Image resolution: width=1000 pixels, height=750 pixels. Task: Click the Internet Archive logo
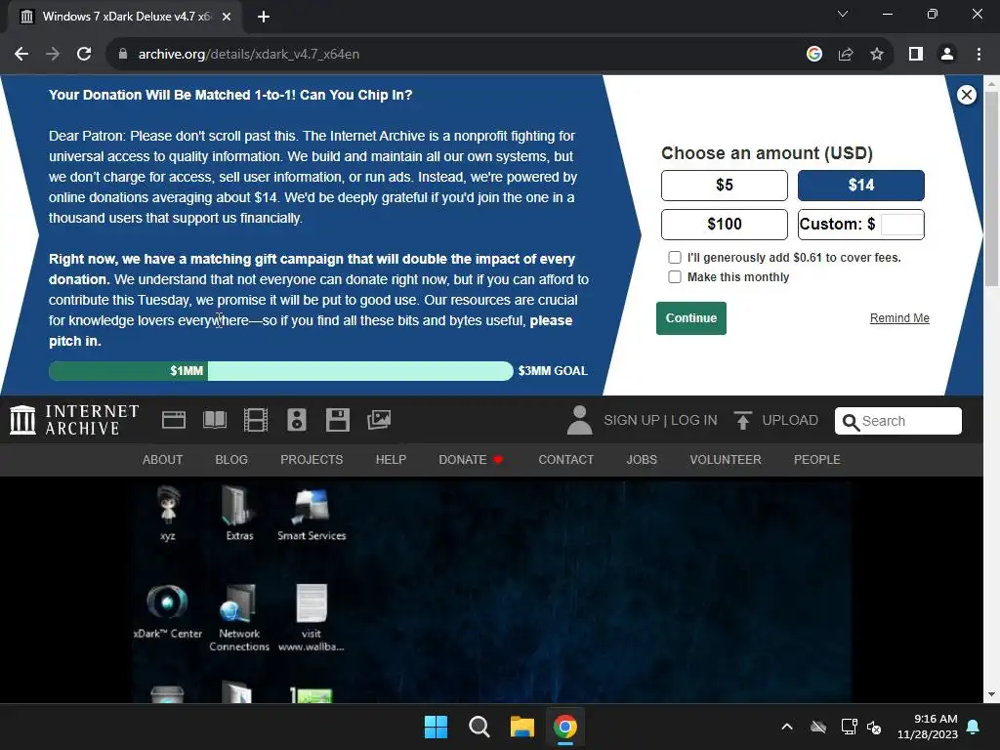click(x=74, y=420)
